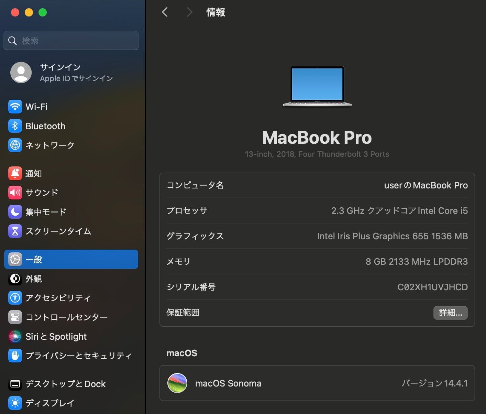Click the macOS Sonoma row
Screen dimensions: 486x414
click(317, 383)
